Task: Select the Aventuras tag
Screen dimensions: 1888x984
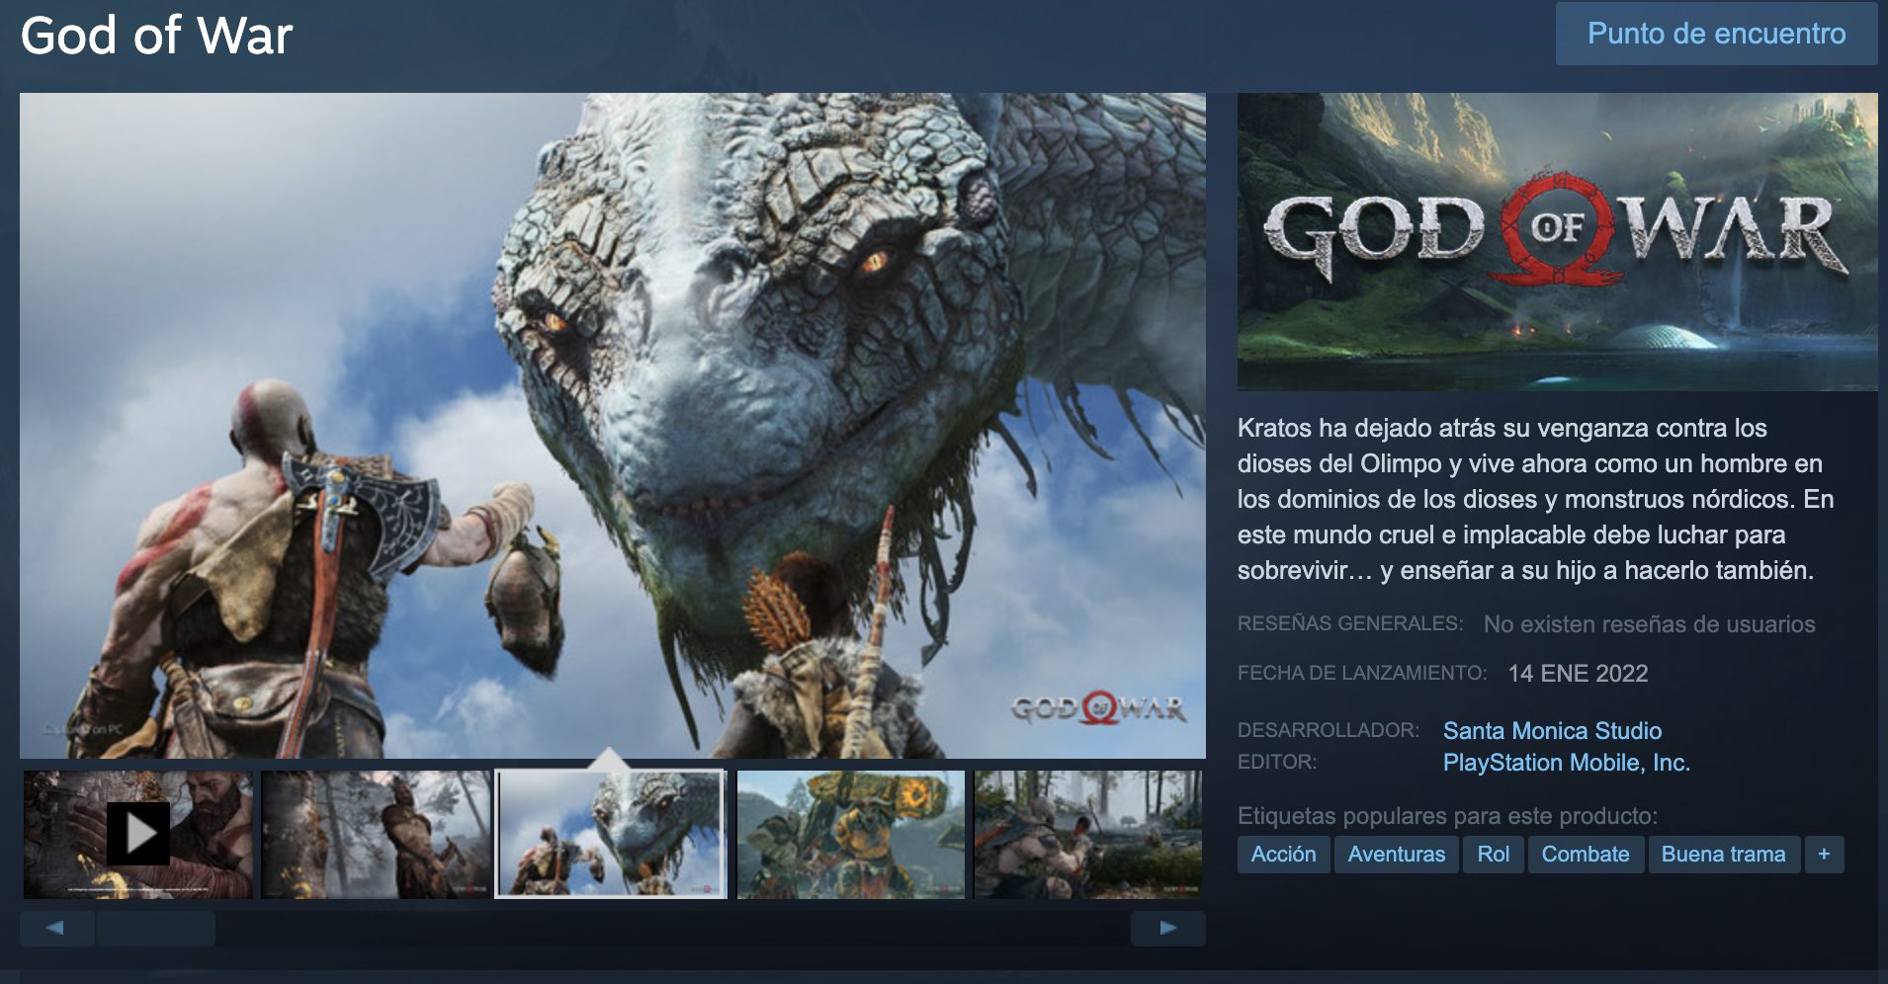Action: pos(1396,854)
